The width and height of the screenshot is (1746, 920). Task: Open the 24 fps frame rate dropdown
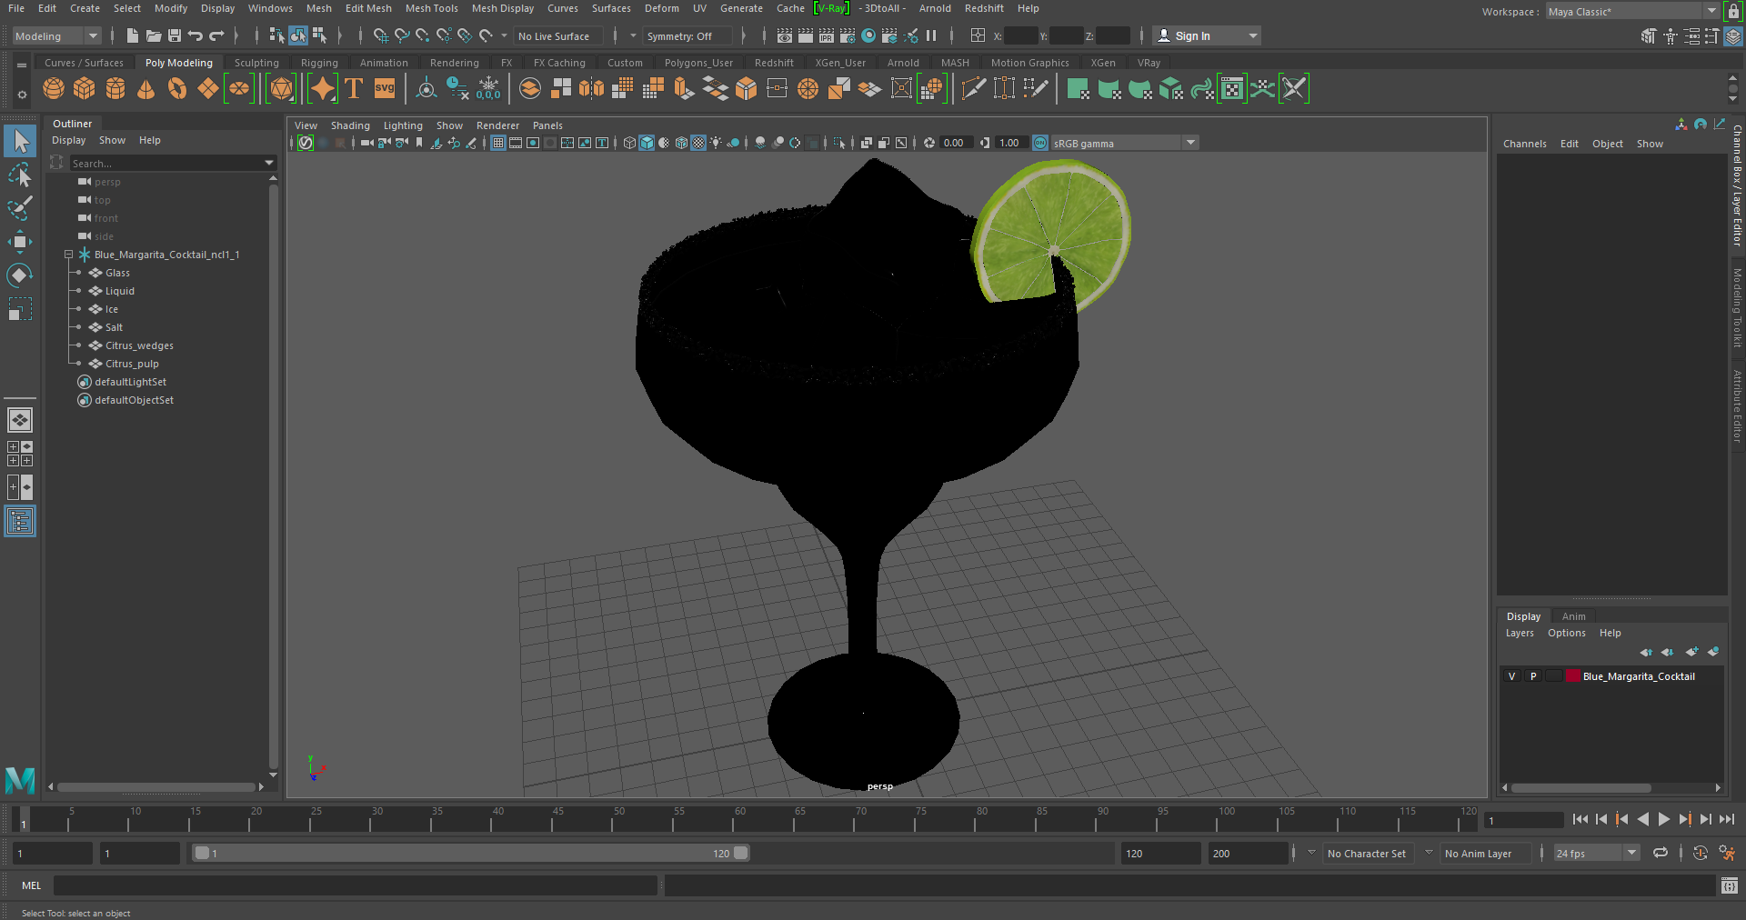pyautogui.click(x=1596, y=853)
